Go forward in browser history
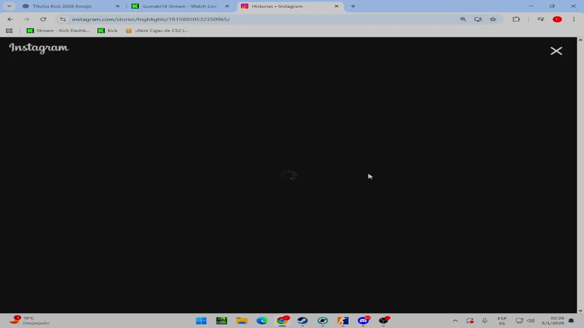Image resolution: width=584 pixels, height=328 pixels. tap(26, 19)
